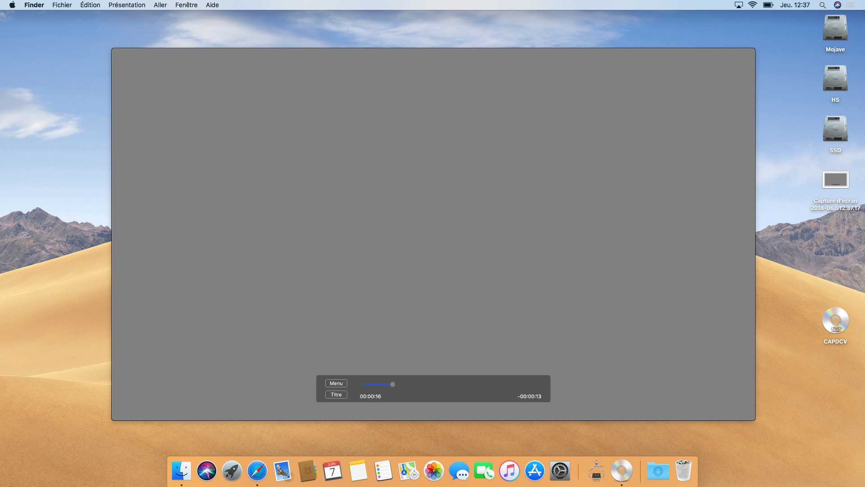Launch Siri from the Dock
Screen dimensions: 865x487
[x=207, y=471]
